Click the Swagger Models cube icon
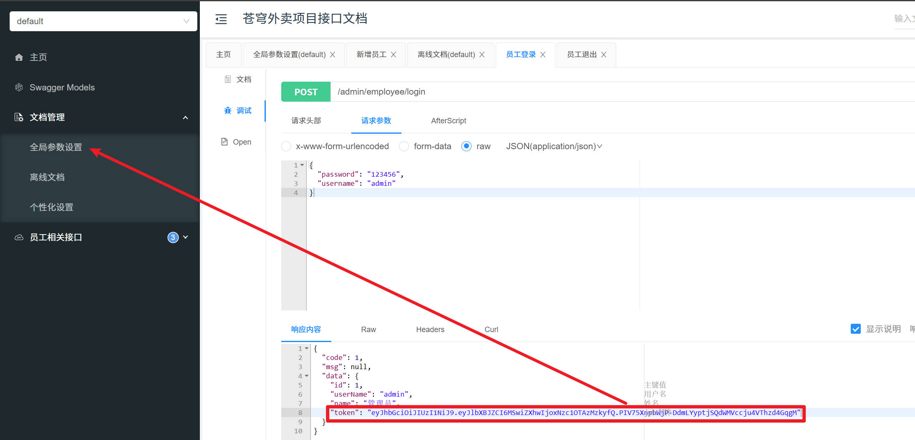The image size is (915, 440). [x=19, y=87]
